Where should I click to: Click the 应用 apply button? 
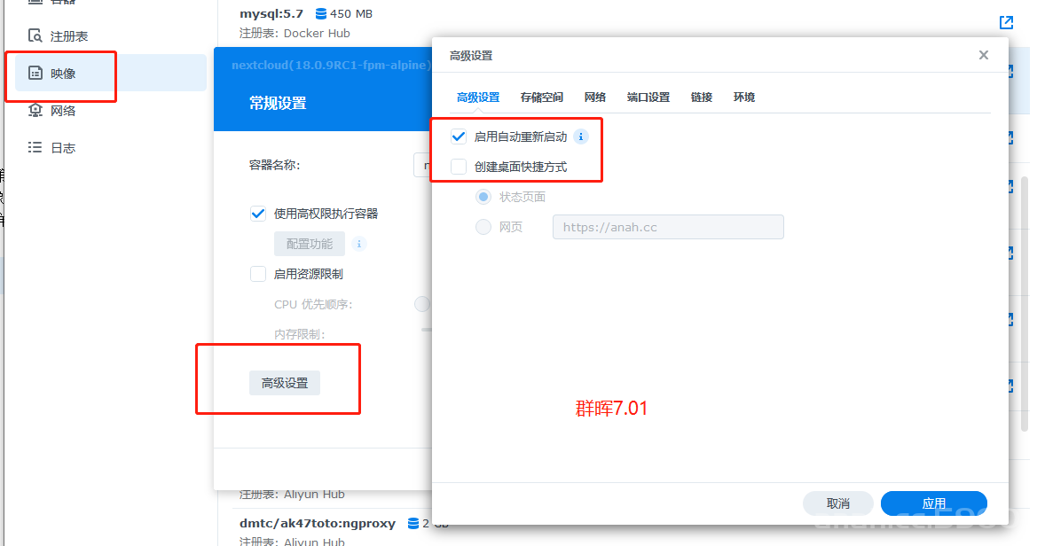pos(934,503)
